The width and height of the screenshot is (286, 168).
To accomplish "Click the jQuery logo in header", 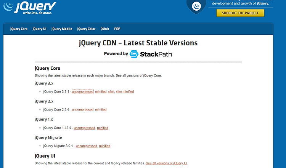I will [x=30, y=8].
